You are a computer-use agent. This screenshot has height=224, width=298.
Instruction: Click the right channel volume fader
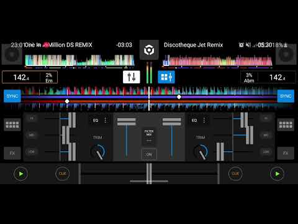[x=172, y=122]
